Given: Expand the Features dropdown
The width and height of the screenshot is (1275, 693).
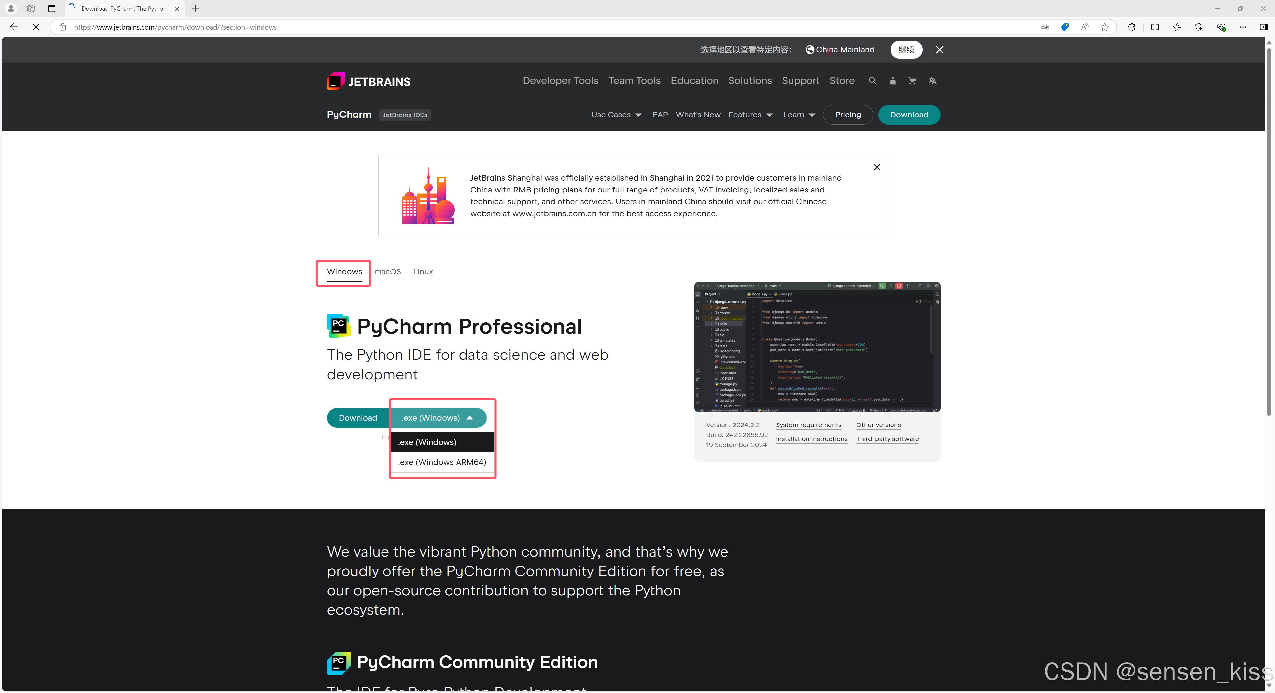Looking at the screenshot, I should pyautogui.click(x=750, y=115).
